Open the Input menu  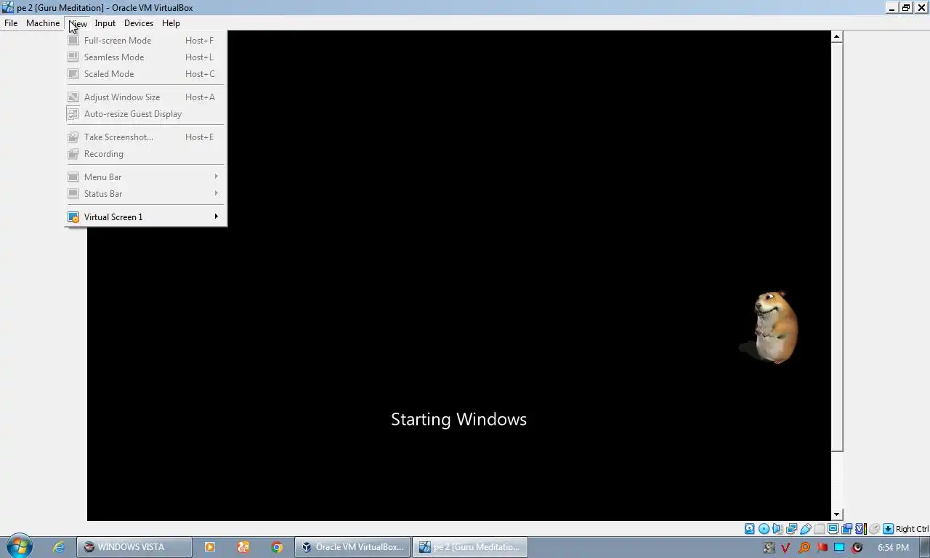coord(105,23)
